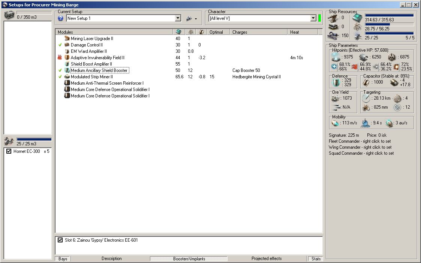Click the armor hitpoints icon
The height and width of the screenshot is (263, 421).
click(364, 57)
